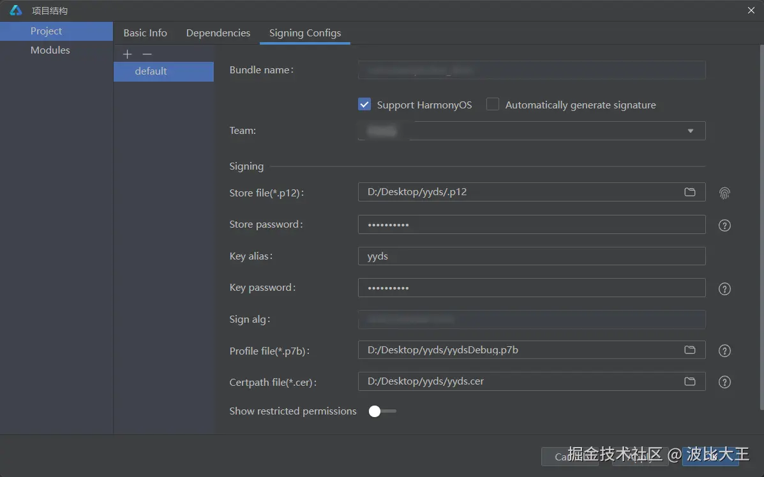
Task: Open help for Key password
Action: pos(724,289)
